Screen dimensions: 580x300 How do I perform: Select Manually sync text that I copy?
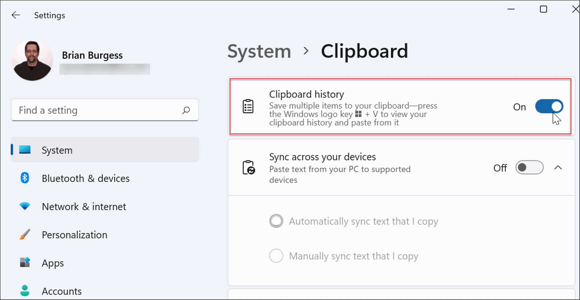(x=276, y=256)
